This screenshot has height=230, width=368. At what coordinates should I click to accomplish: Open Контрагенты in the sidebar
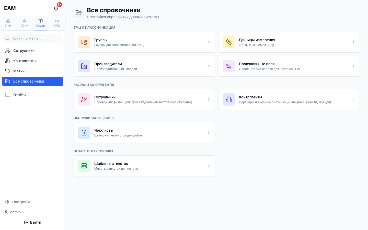pos(32,61)
